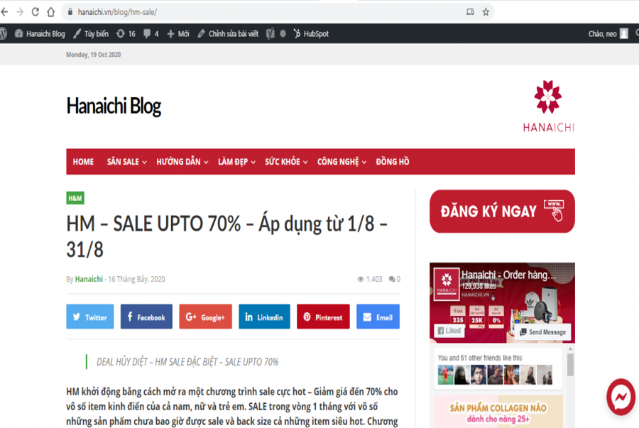
Task: Click the Hanaichi Blog site title
Action: [114, 106]
